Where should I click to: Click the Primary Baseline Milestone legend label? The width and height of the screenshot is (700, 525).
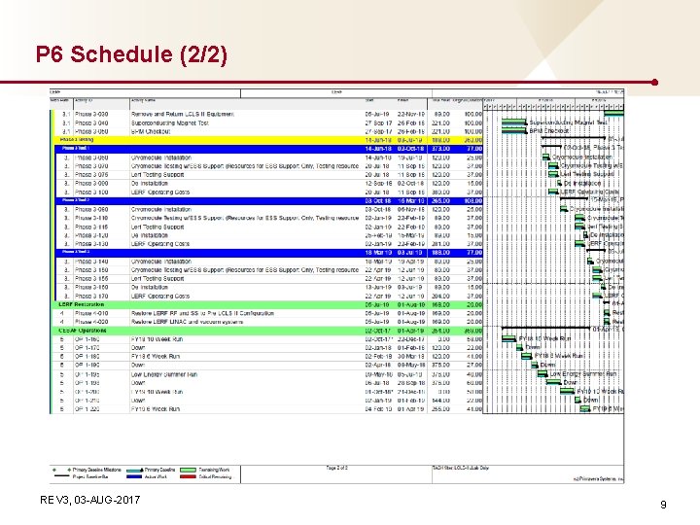[x=97, y=470]
